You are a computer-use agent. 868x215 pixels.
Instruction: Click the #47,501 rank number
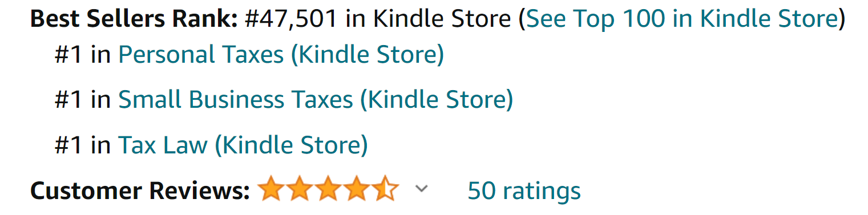291,19
